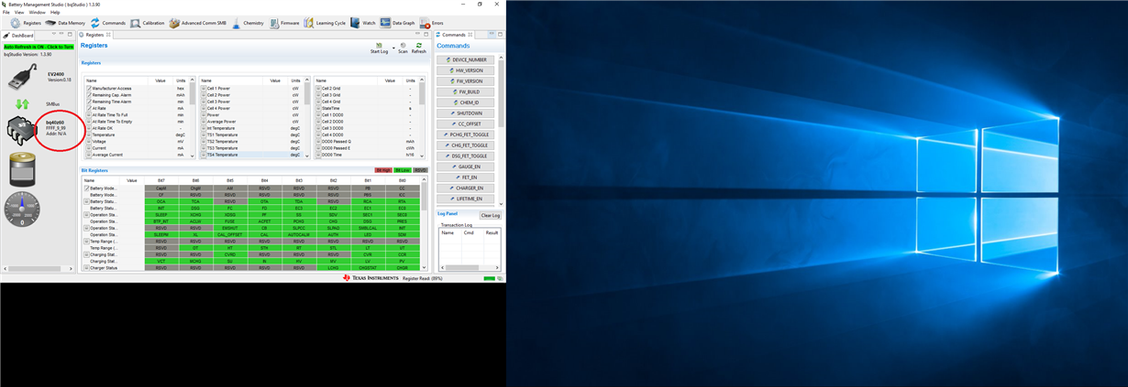The image size is (1128, 387).
Task: Click the Start Log icon
Action: [379, 48]
